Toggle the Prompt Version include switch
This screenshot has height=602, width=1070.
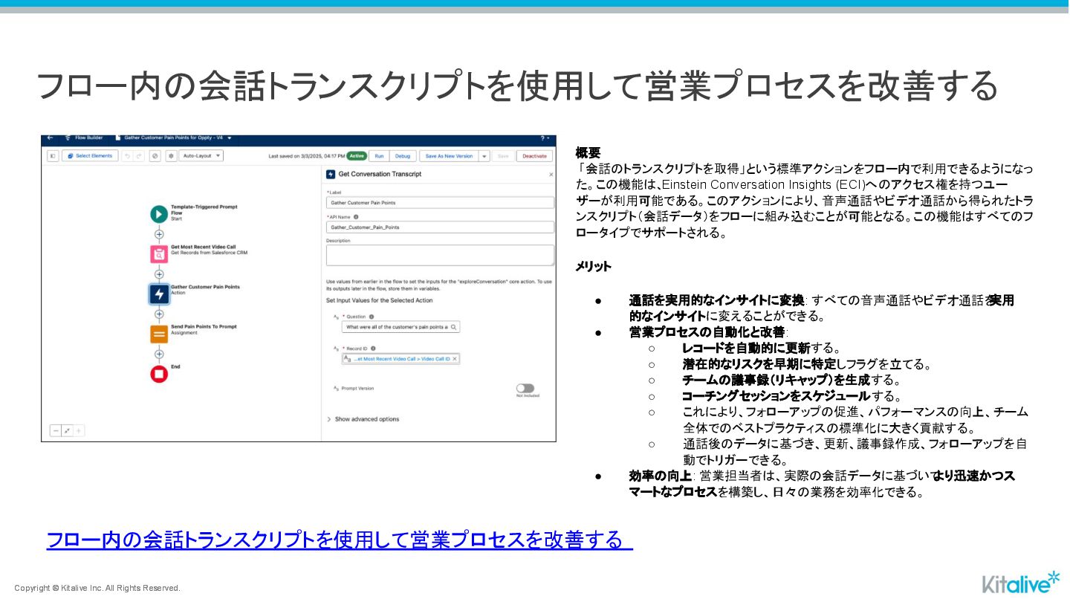pyautogui.click(x=525, y=388)
